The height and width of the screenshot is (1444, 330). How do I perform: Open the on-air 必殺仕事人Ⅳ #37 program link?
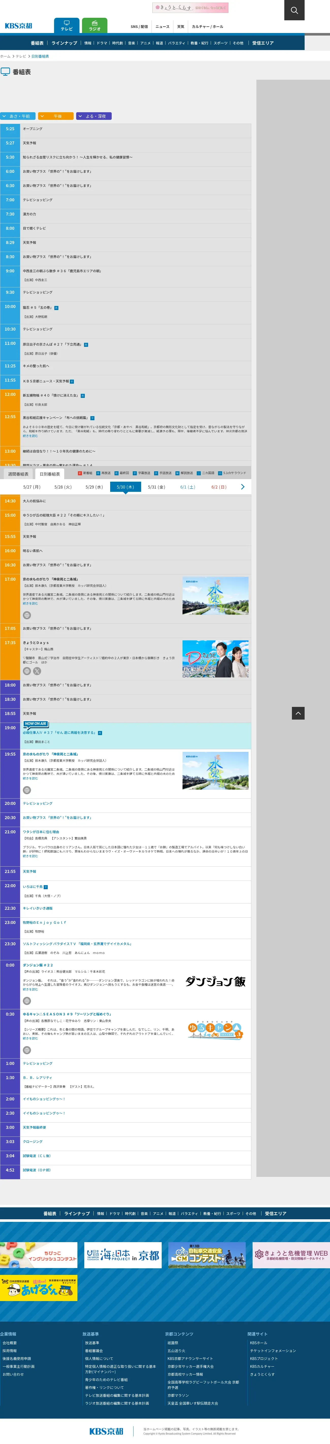tap(59, 732)
